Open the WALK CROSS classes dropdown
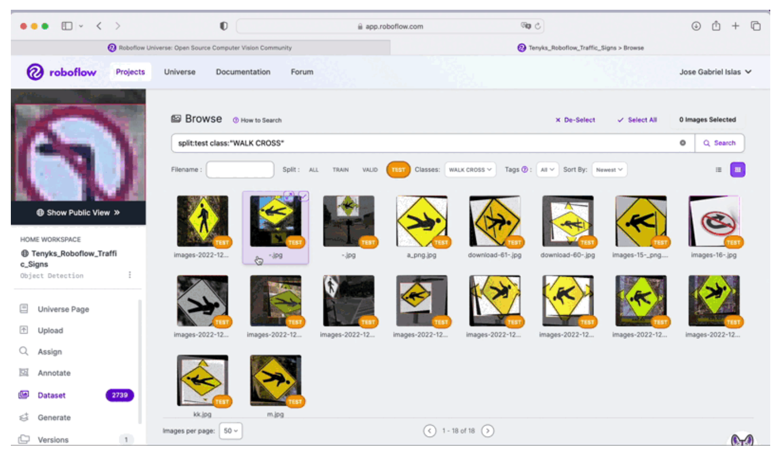The height and width of the screenshot is (455, 780). click(x=470, y=170)
